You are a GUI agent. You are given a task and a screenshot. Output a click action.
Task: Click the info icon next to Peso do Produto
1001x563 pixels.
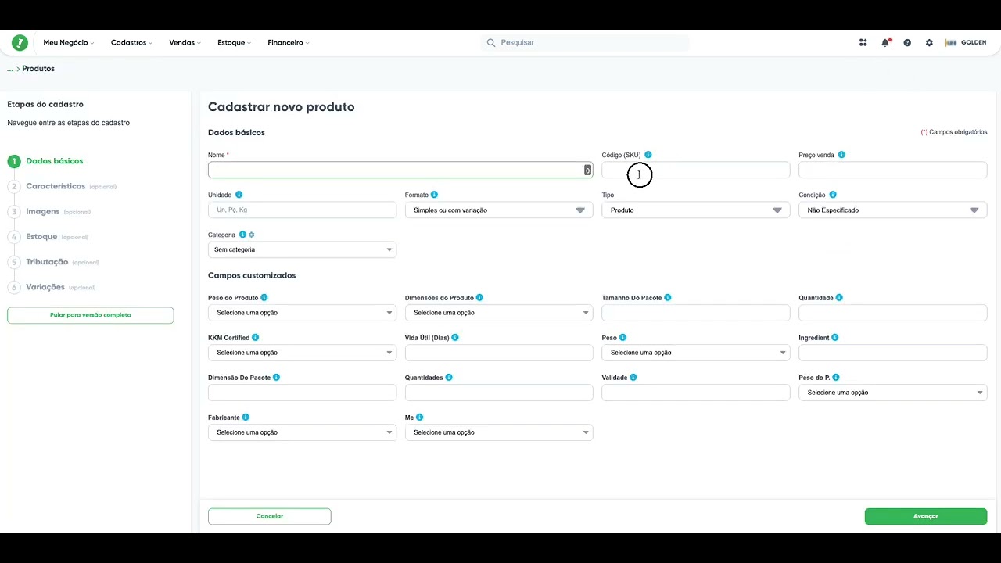(264, 298)
